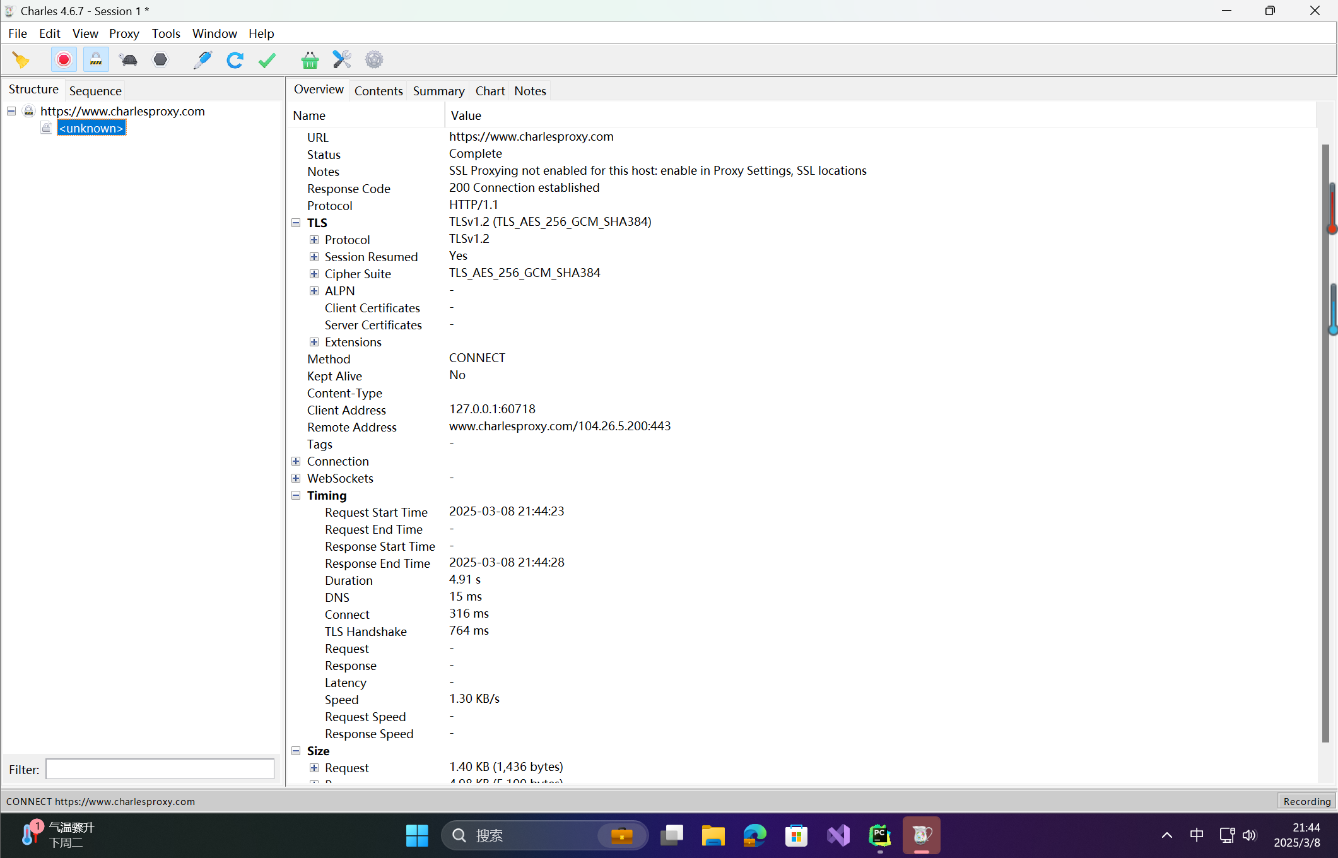1338x858 pixels.
Task: Repeat the selected request using refresh icon
Action: pyautogui.click(x=235, y=60)
